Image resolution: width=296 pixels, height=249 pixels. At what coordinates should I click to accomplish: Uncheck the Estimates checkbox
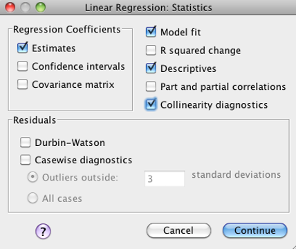[x=22, y=48]
